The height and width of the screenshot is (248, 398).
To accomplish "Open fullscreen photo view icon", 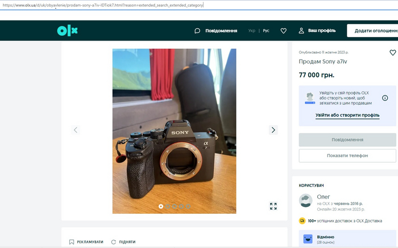I will click(x=273, y=206).
